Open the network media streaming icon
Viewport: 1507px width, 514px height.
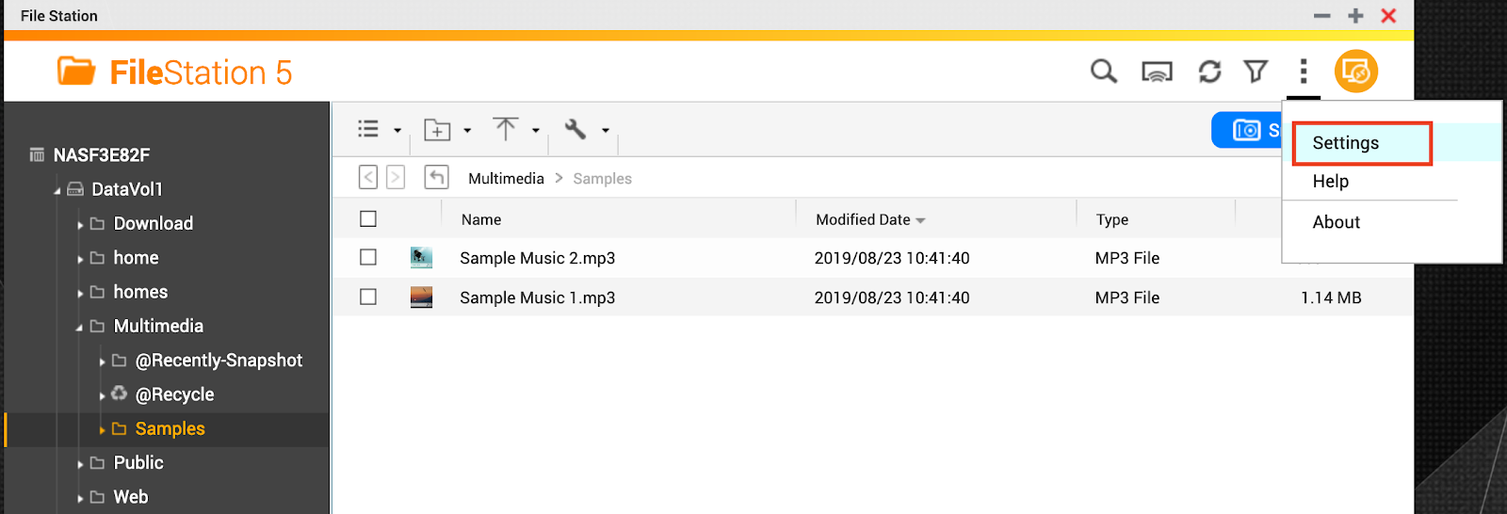[1157, 72]
